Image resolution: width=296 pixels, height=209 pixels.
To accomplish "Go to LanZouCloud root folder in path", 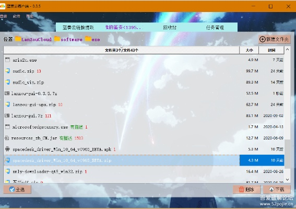I will (37, 39).
